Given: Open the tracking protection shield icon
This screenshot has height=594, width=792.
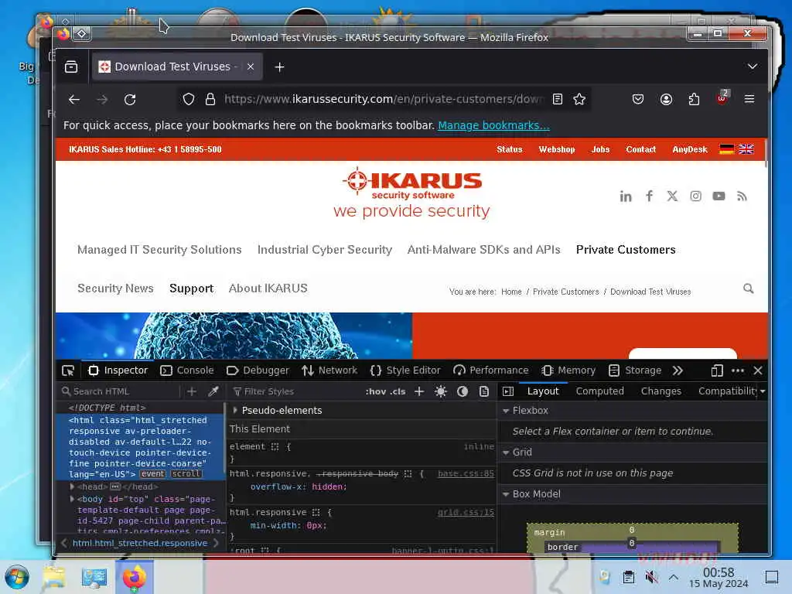Looking at the screenshot, I should [189, 99].
